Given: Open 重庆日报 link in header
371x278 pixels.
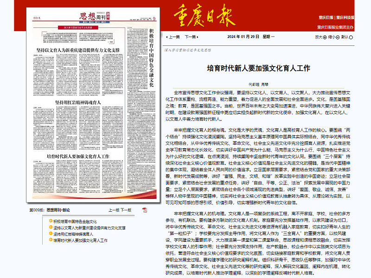Looking at the screenshot, I should coord(326,18).
